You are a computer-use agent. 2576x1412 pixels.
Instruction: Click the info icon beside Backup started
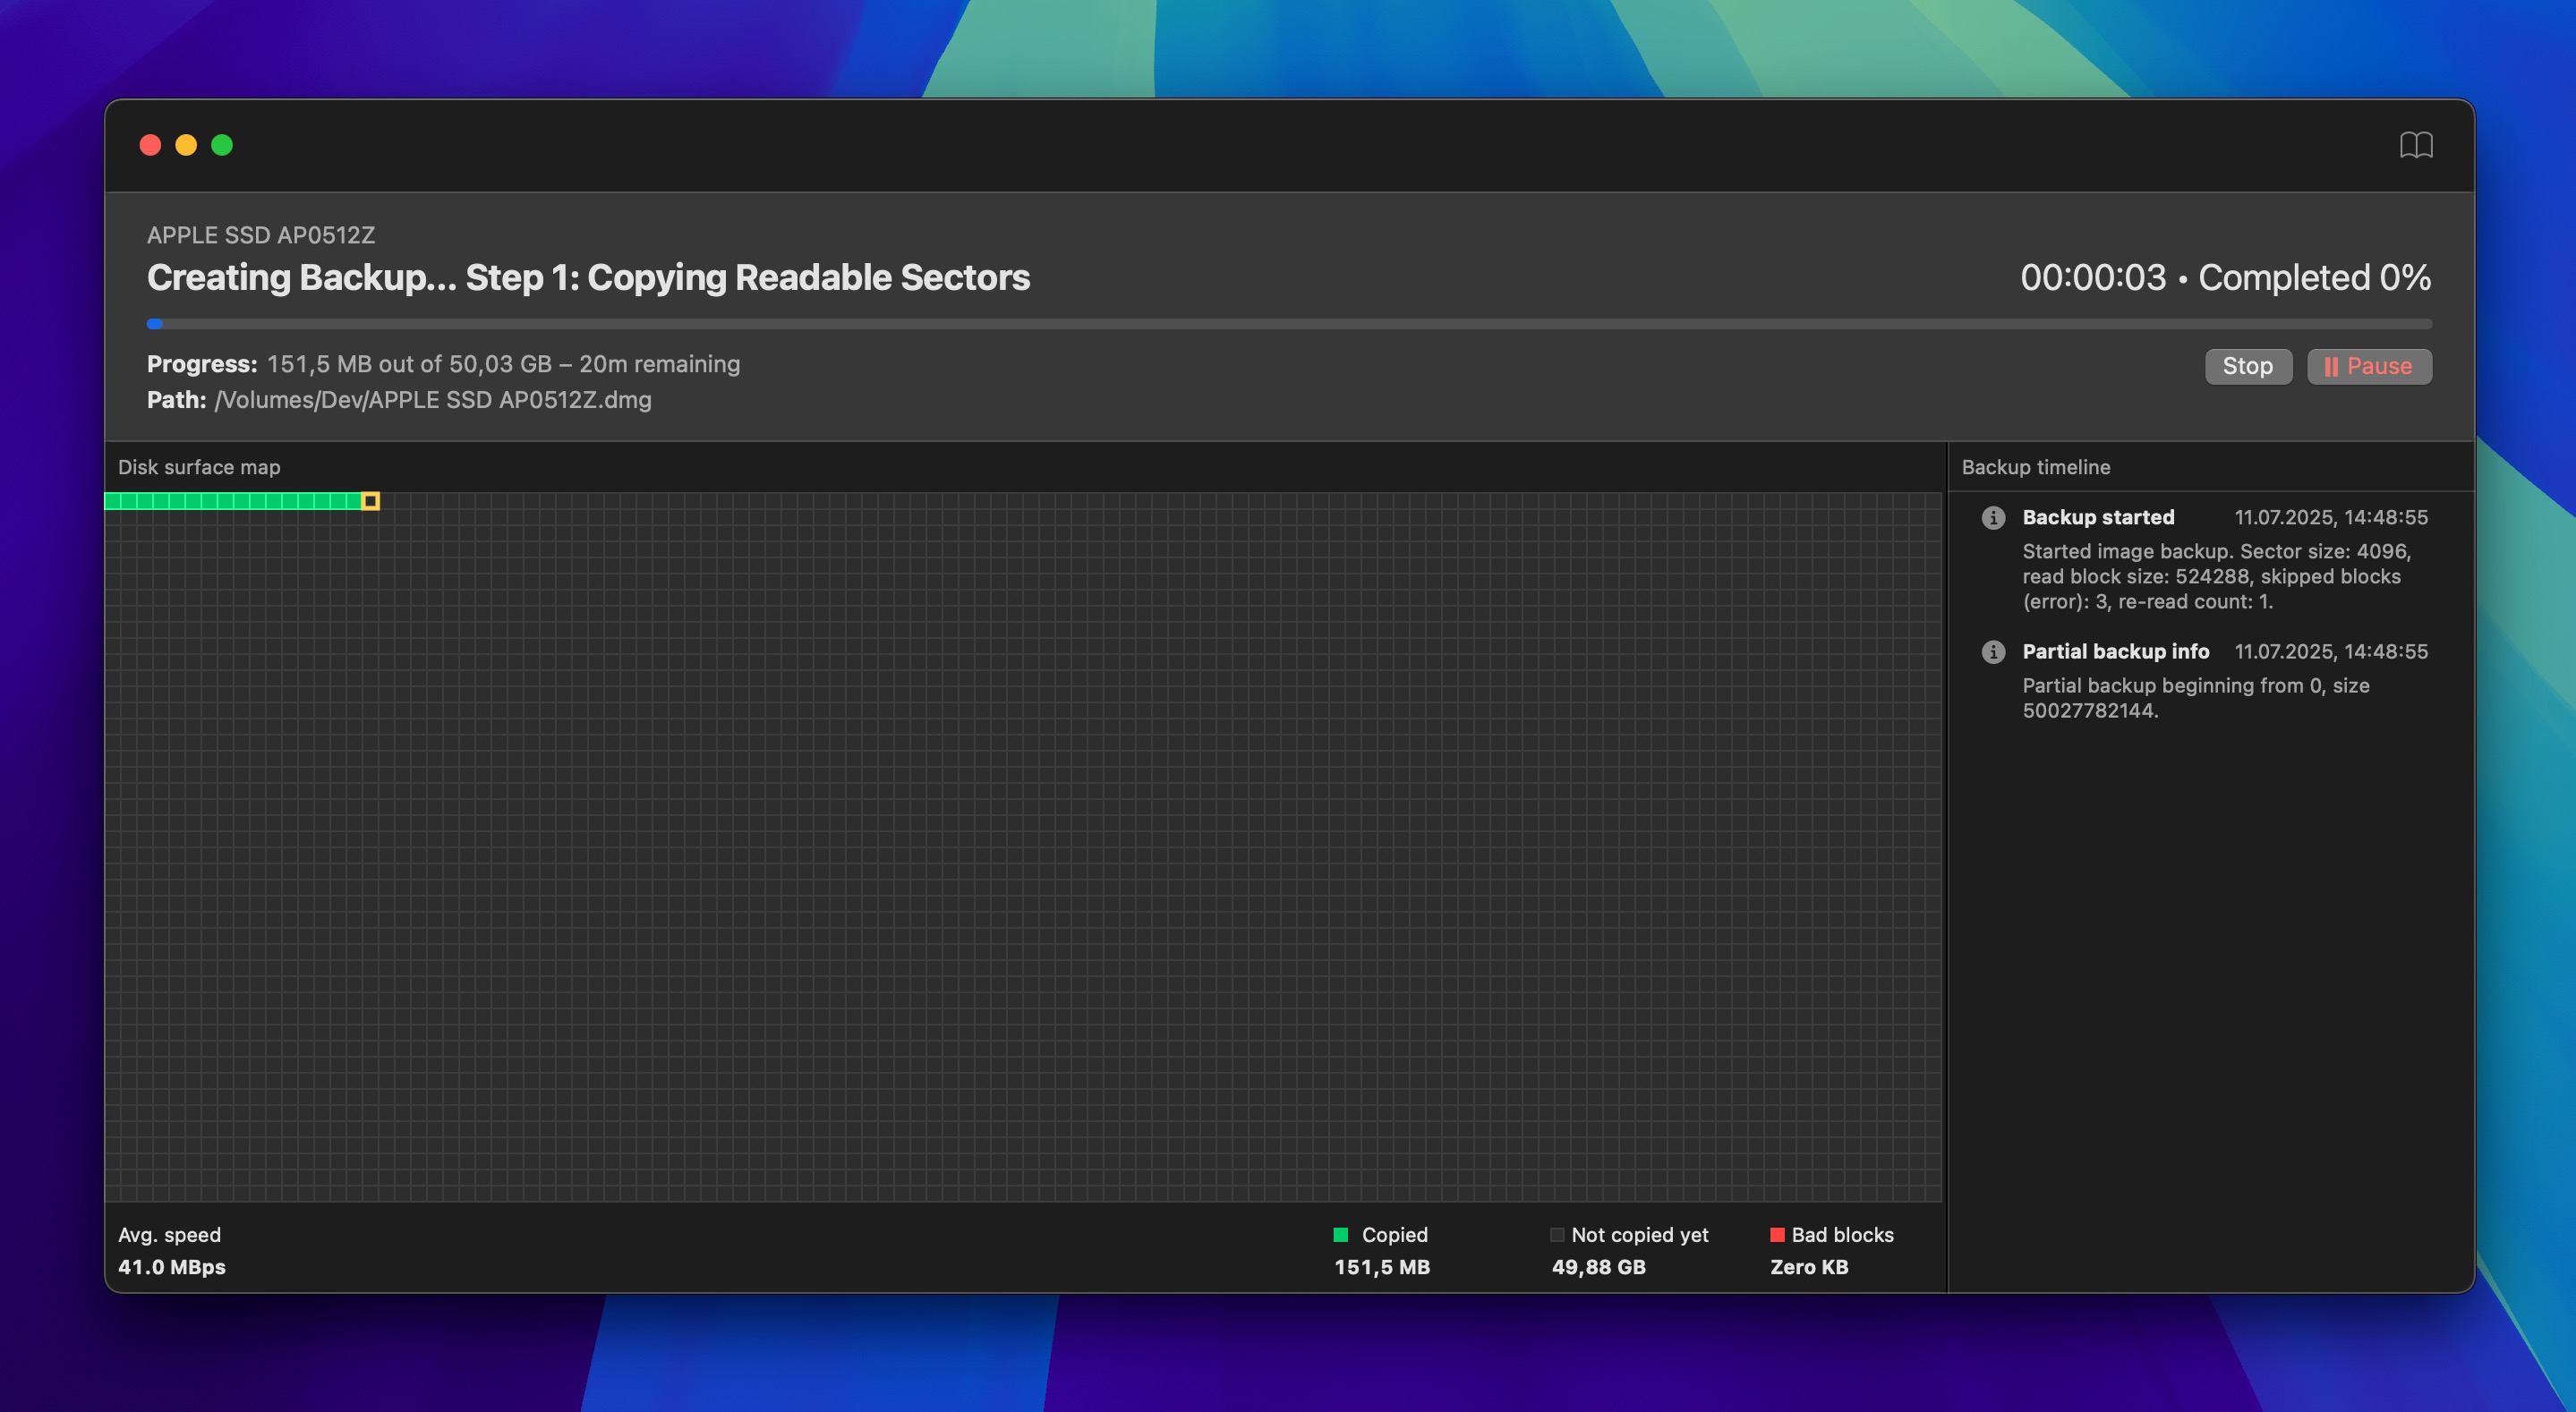click(1994, 518)
